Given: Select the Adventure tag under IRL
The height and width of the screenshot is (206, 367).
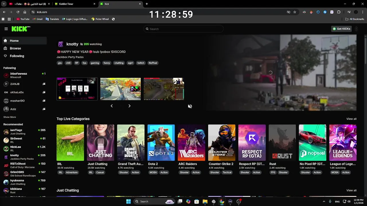Looking at the screenshot, I should click(x=72, y=173).
